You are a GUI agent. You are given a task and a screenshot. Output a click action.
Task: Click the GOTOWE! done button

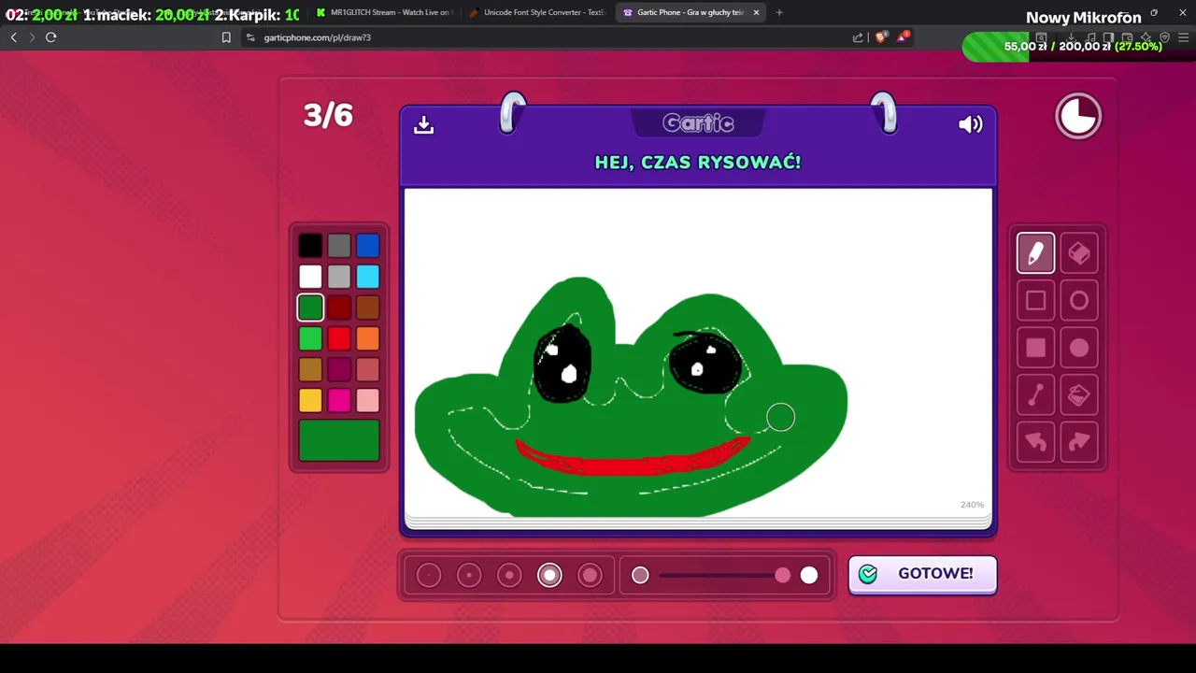[x=922, y=574]
